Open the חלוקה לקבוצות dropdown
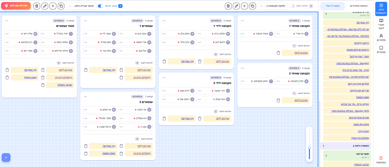 [x=273, y=6]
